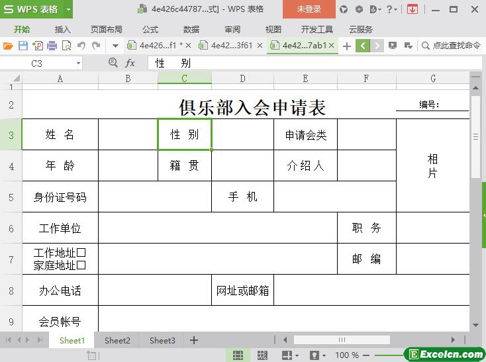Click the 点此查找命令 search command box
This screenshot has width=486, height=362.
451,46
